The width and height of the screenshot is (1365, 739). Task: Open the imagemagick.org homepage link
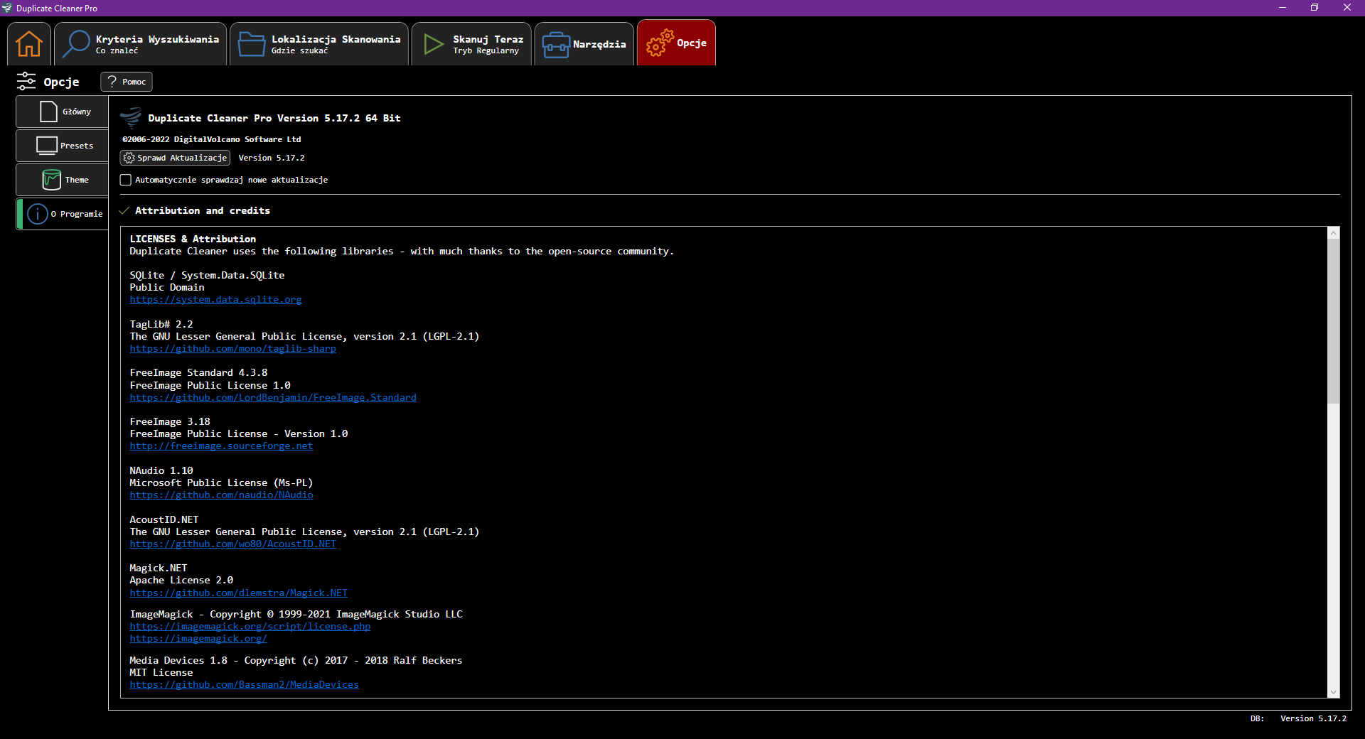[198, 639]
